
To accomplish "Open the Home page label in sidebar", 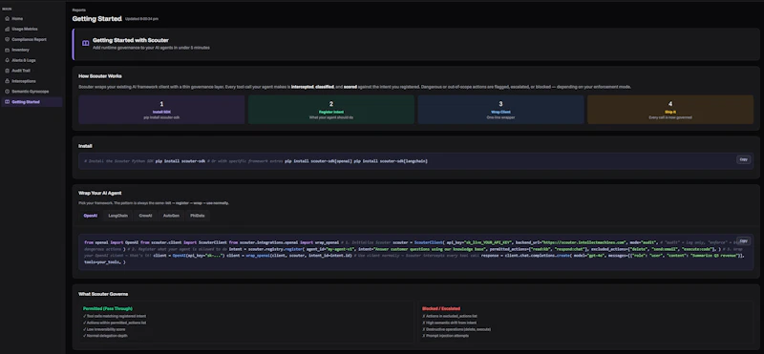I will [x=17, y=18].
